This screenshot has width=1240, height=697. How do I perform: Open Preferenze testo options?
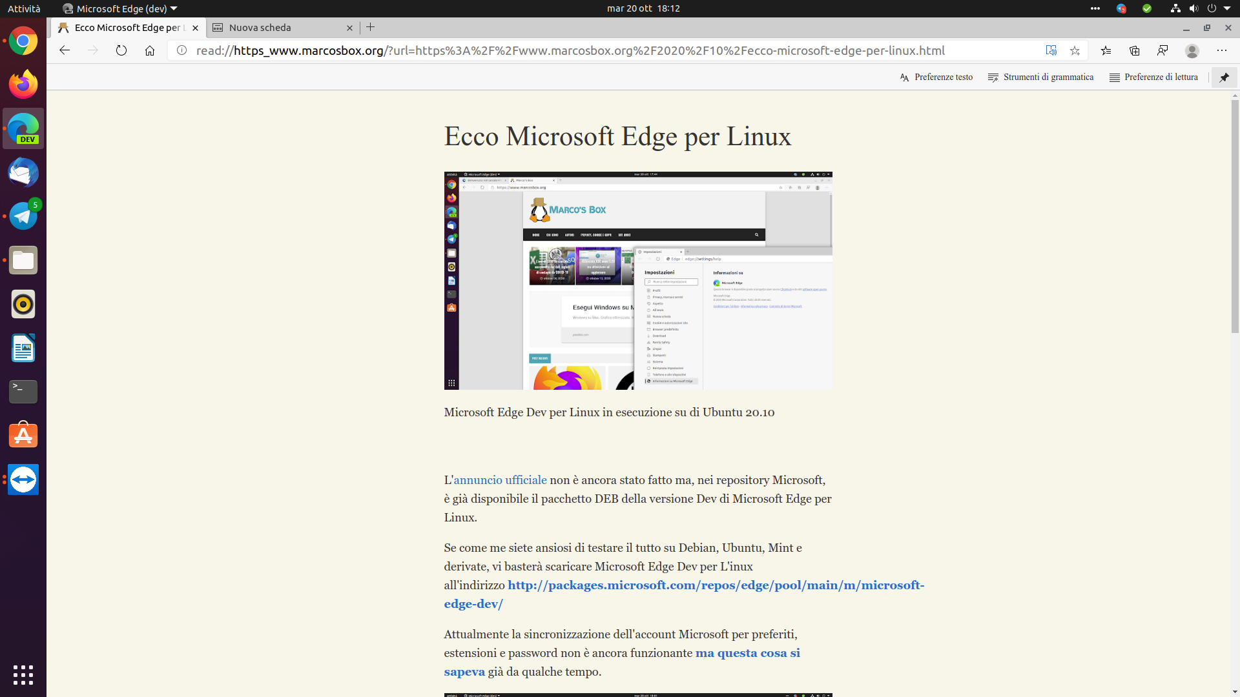(936, 77)
